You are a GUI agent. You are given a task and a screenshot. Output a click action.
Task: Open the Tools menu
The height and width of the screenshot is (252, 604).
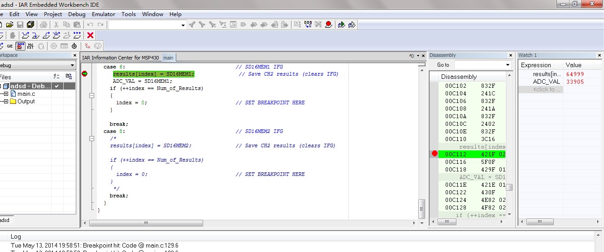coord(128,14)
